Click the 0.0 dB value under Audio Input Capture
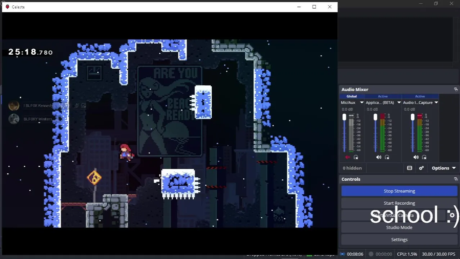This screenshot has height=259, width=460. [x=409, y=109]
